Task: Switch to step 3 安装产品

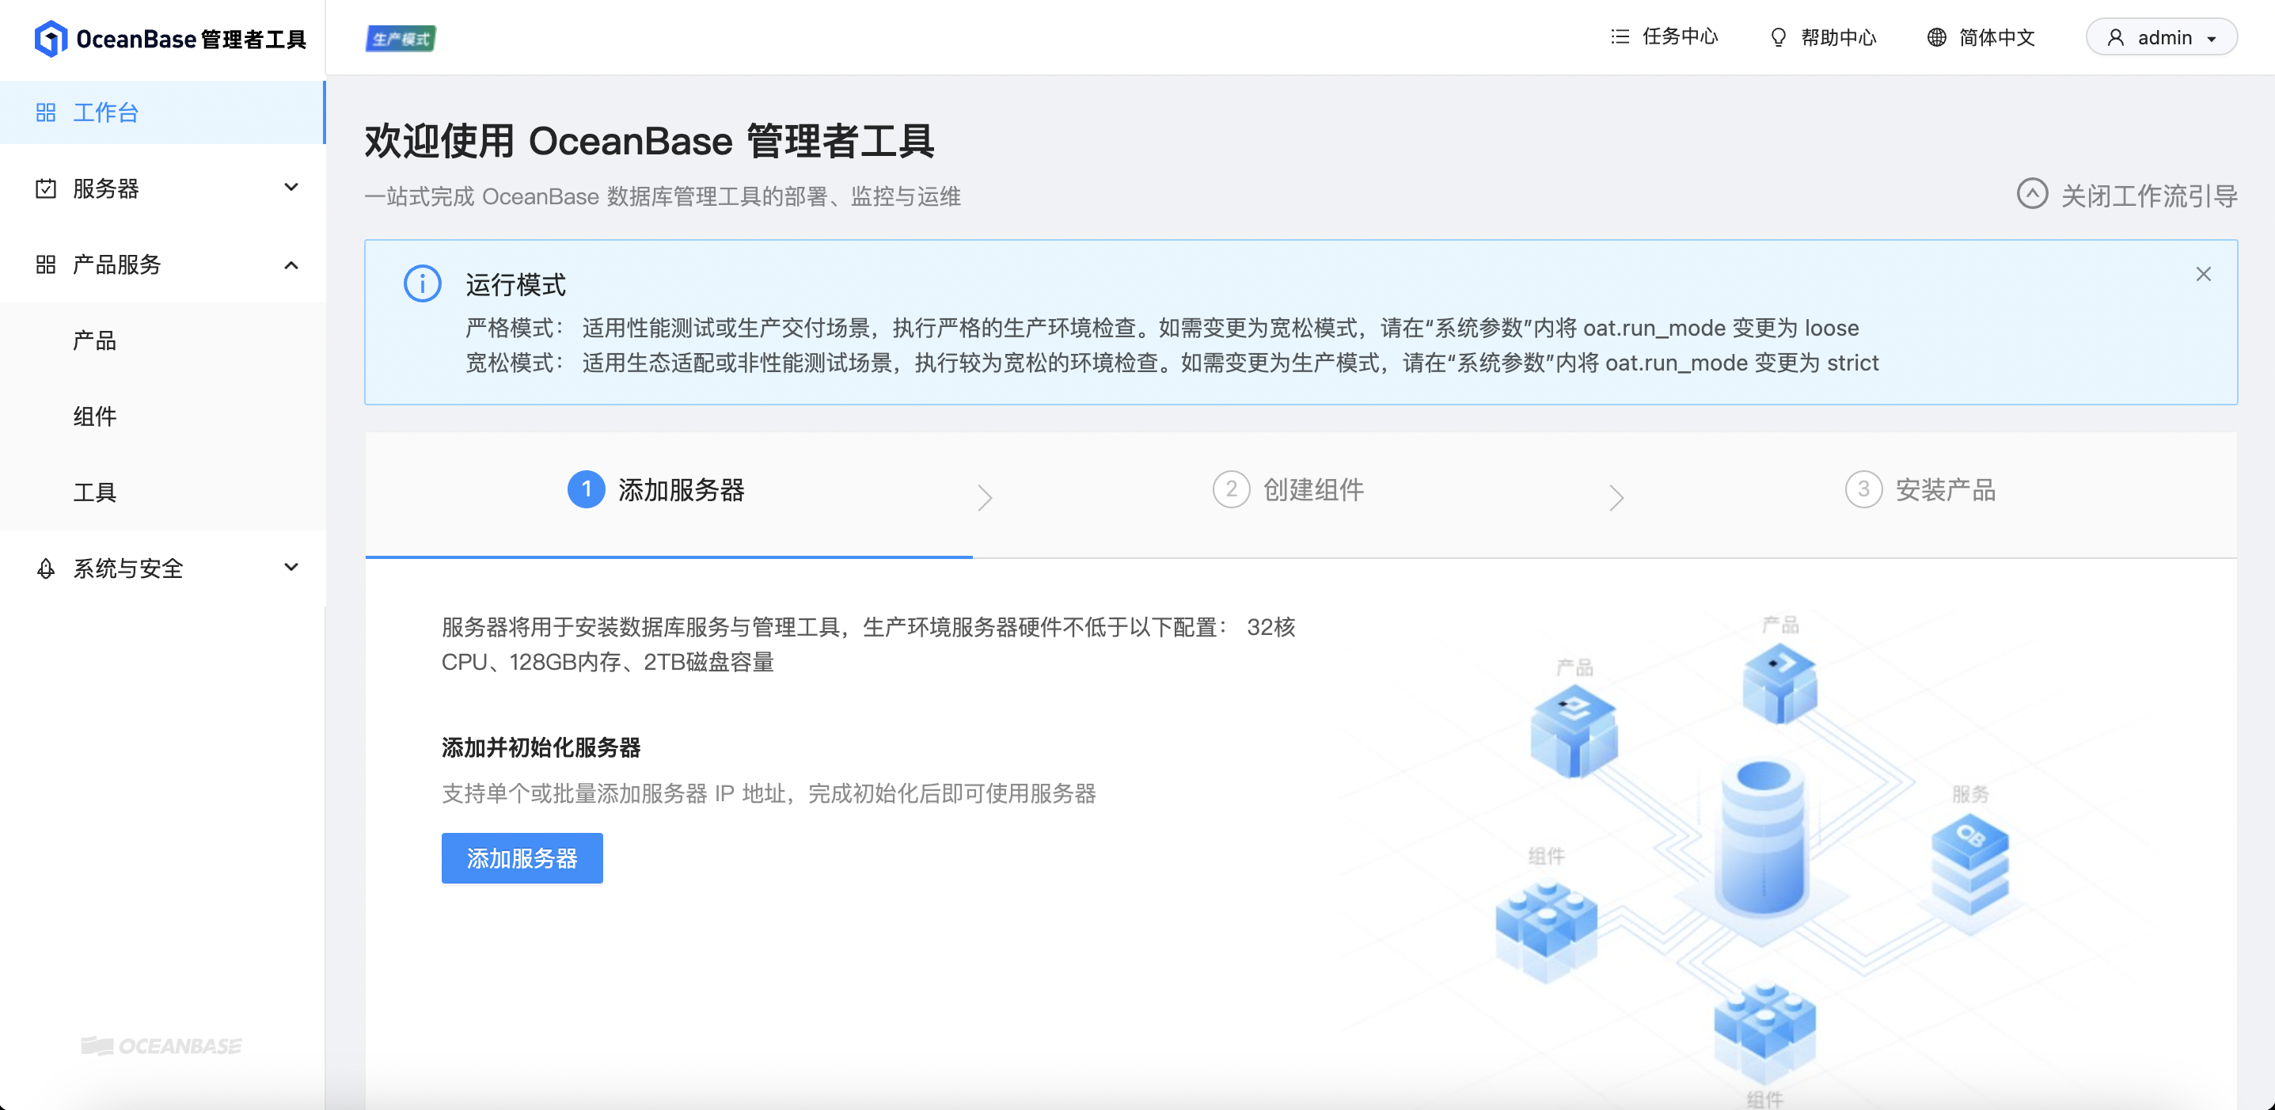Action: 1920,489
